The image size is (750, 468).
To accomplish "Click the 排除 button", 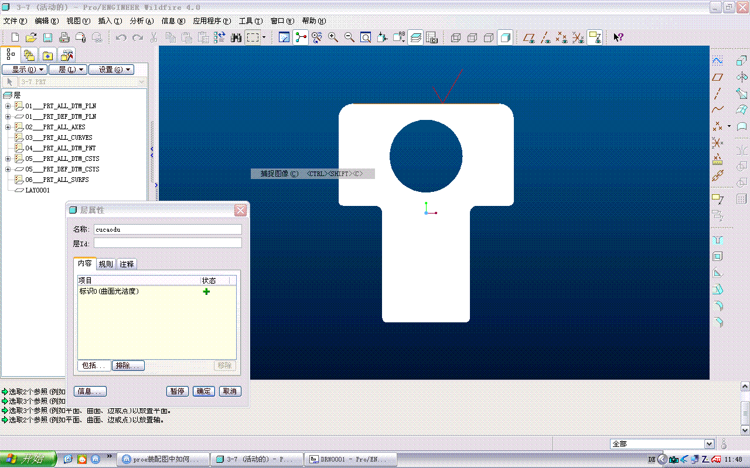I will 128,366.
